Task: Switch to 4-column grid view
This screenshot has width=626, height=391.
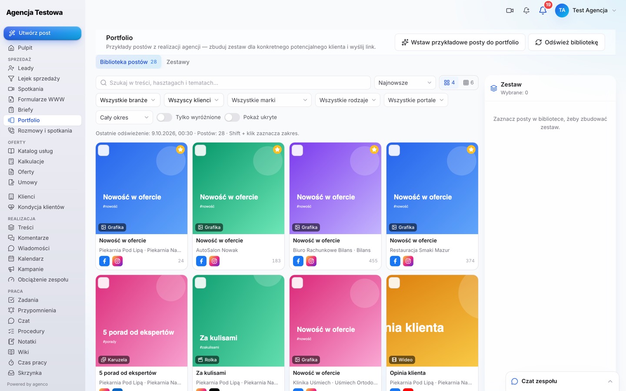Action: point(450,83)
